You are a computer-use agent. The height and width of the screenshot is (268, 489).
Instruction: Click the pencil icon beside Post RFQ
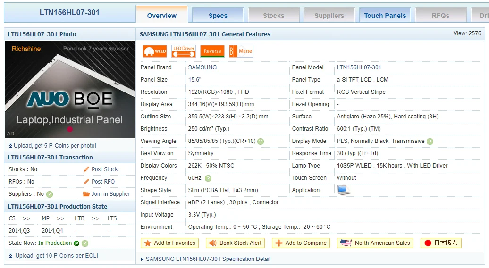click(86, 181)
